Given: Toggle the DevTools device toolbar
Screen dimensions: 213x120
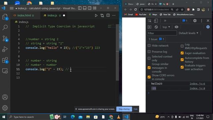Looking at the screenshot, I should coord(156,21).
